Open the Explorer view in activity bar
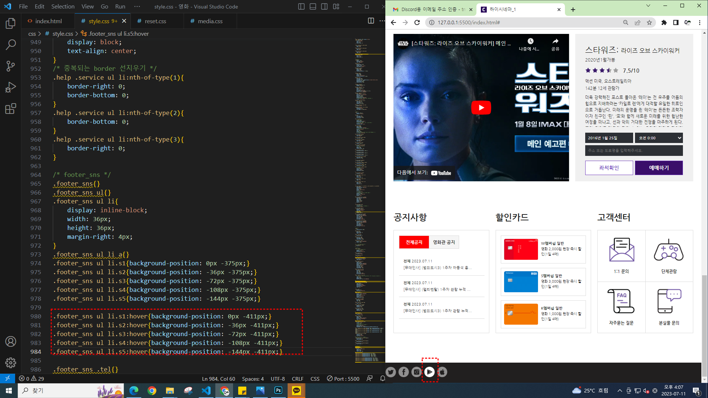The image size is (708, 398). tap(11, 24)
